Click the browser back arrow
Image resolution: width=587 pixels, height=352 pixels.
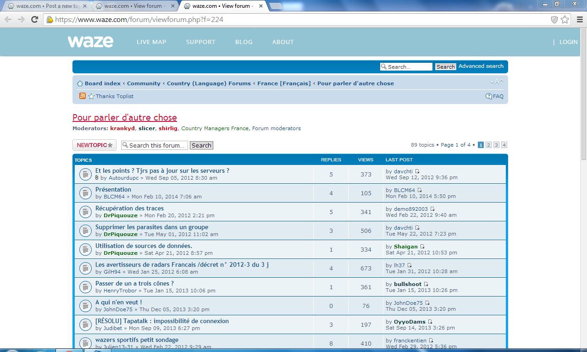8,19
